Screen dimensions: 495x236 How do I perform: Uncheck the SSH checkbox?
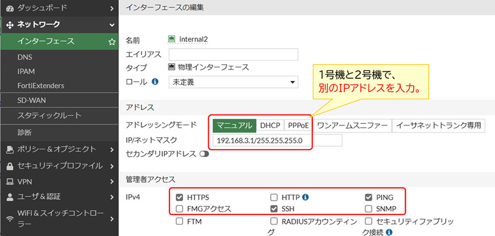pos(274,209)
